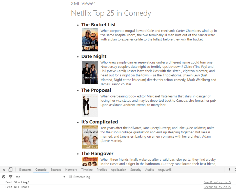Open the Network tab
The height and width of the screenshot is (190, 236).
(71, 170)
